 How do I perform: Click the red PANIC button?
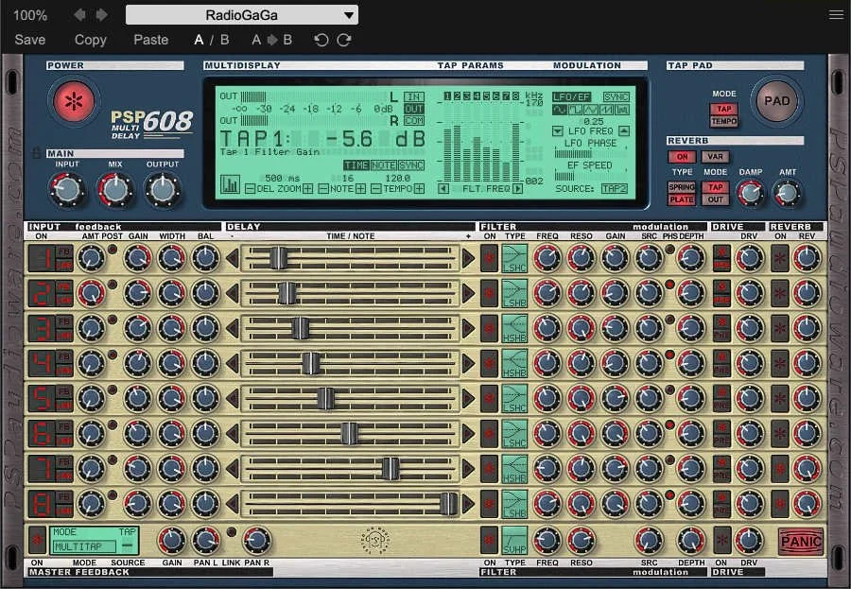[x=801, y=541]
